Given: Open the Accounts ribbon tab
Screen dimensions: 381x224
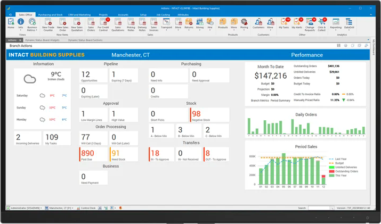Looking at the screenshot, I should pos(123,15).
